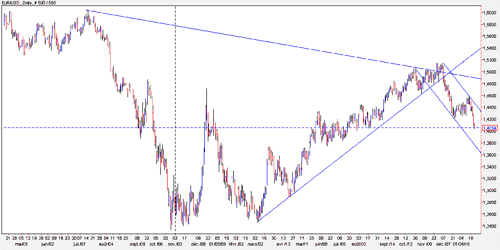This screenshot has width=500, height=250.
Task: Select the "1,3400" price axis label
Action: click(490, 167)
